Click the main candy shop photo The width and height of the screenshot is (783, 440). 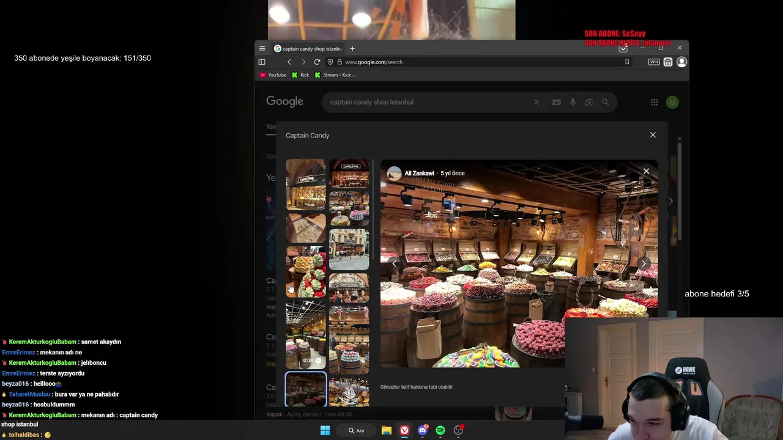(519, 264)
